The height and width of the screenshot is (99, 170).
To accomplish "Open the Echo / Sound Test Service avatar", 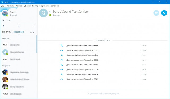I will click(43, 13).
